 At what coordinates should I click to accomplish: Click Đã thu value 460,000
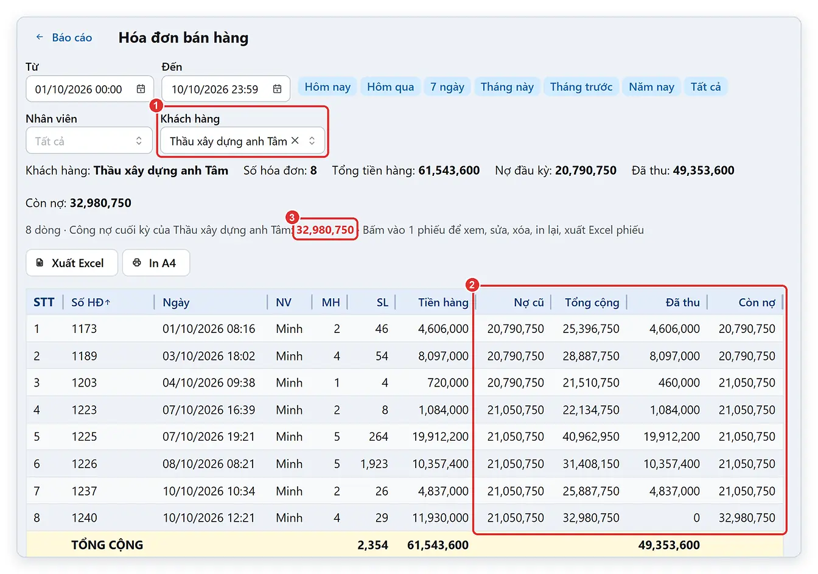(x=679, y=382)
